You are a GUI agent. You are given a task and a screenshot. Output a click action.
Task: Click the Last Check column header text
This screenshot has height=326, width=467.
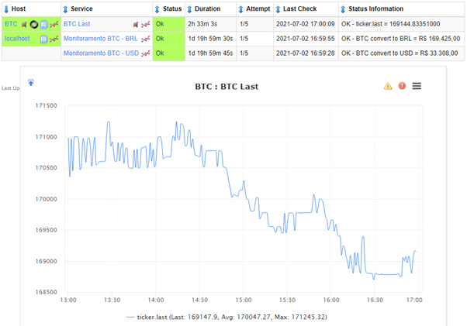(299, 9)
